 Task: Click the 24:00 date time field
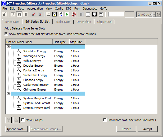pos(143,15)
